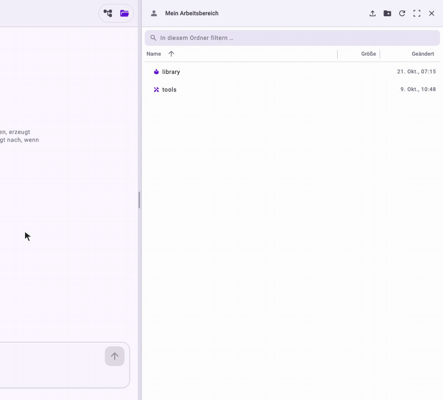Click the panel splitter handle between chat and workspace
Screen dimensions: 443x400
point(139,200)
